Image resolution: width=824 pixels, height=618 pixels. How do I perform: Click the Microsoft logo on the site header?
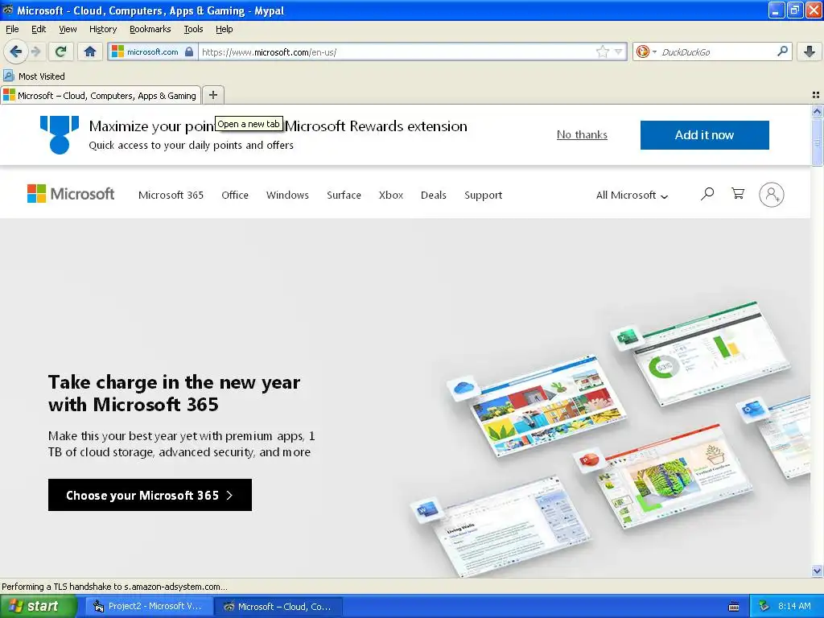(71, 194)
